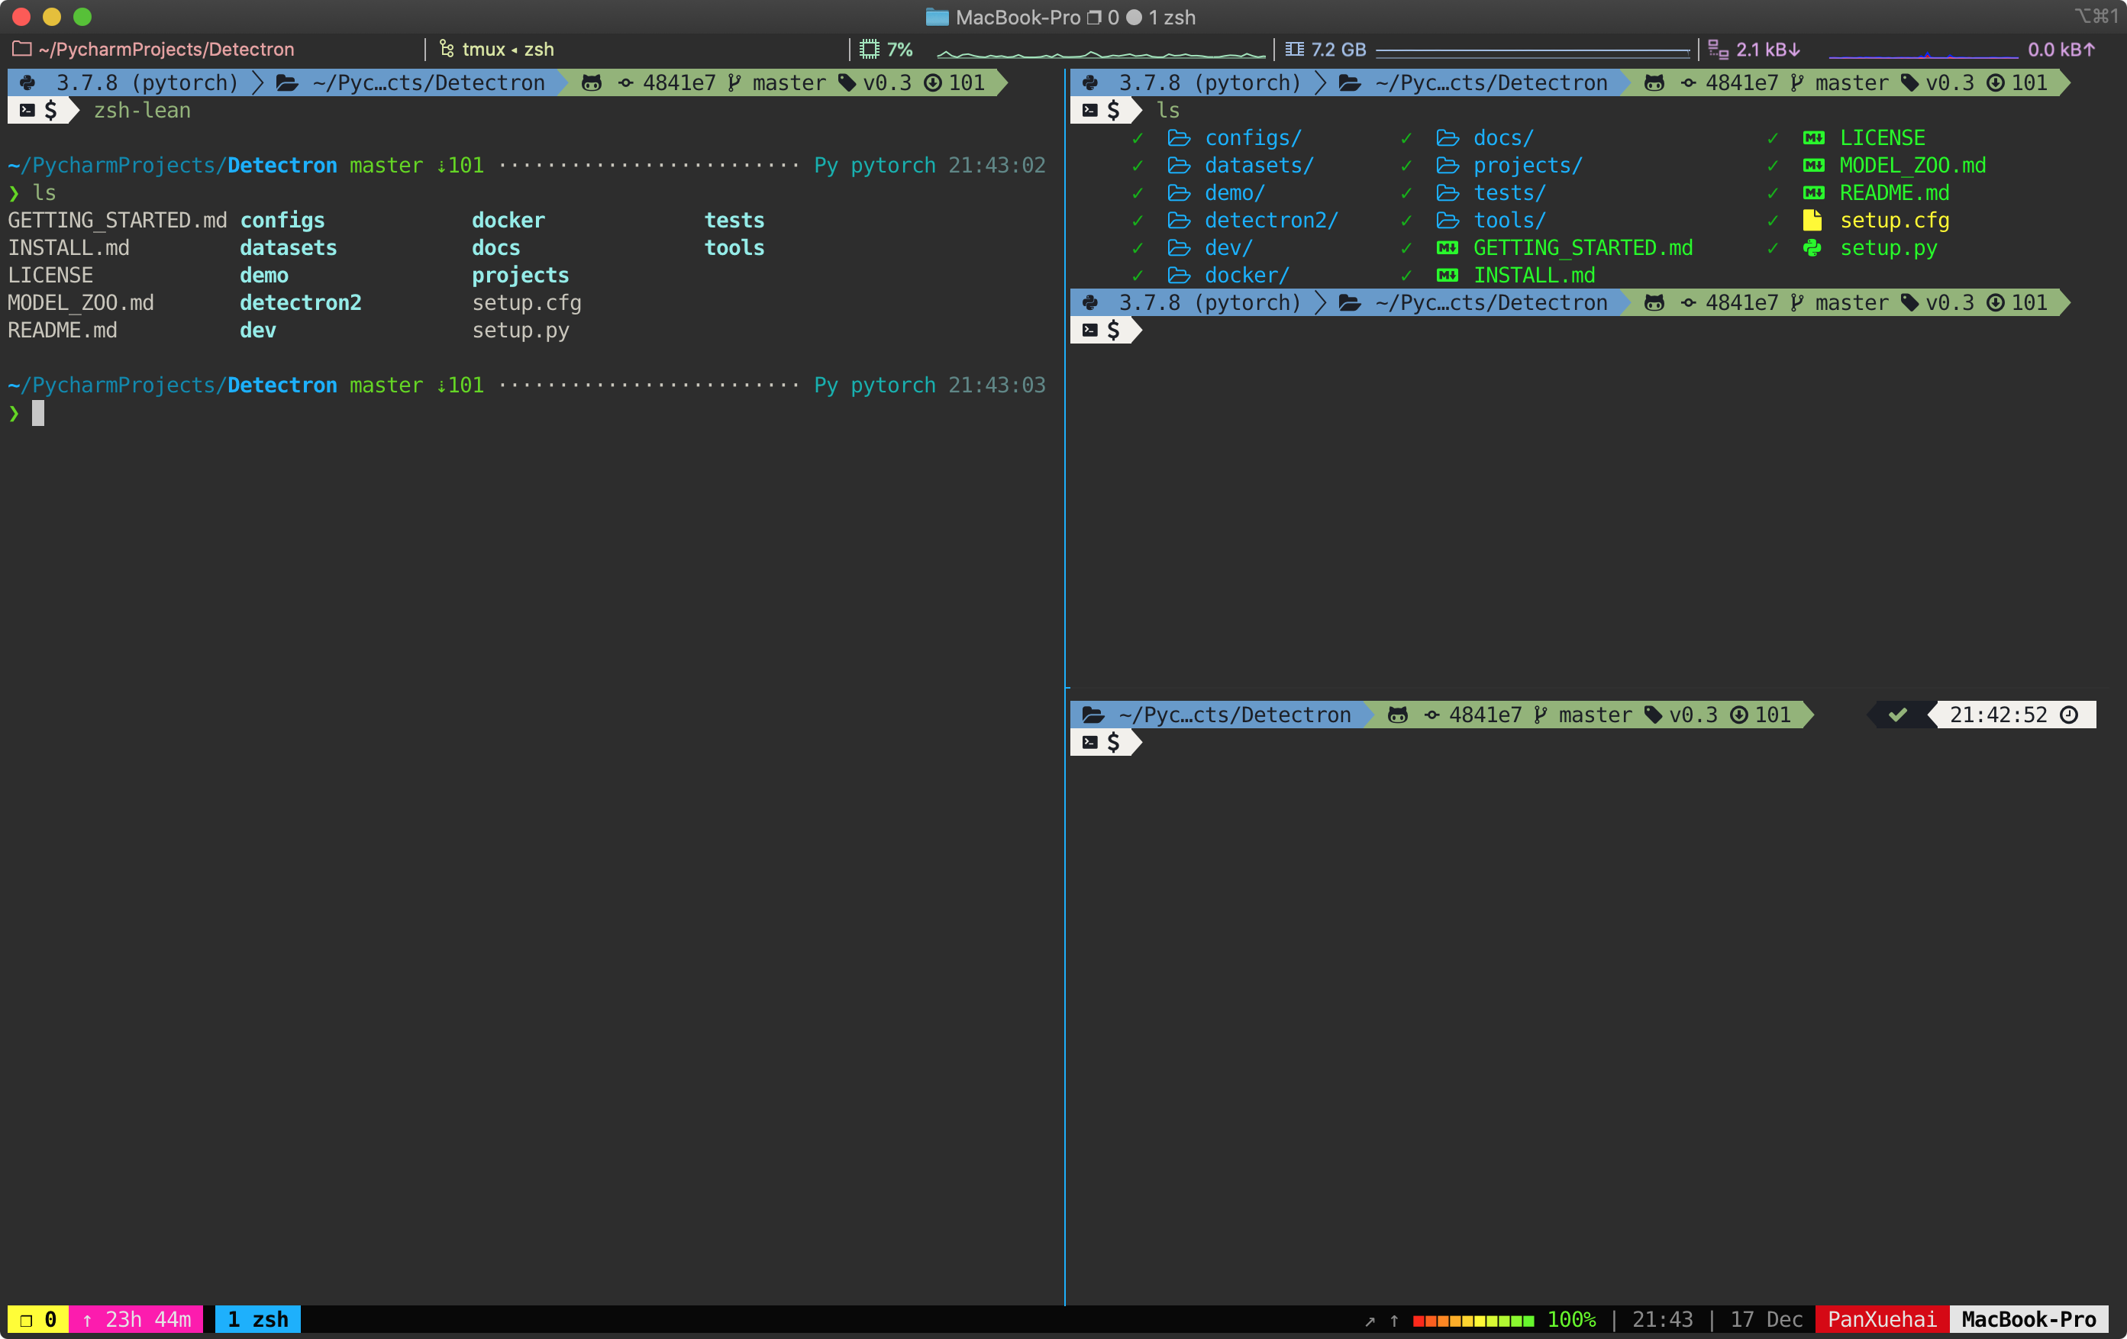The height and width of the screenshot is (1339, 2127).
Task: Click the folder icon next to datasets/
Action: [1178, 165]
